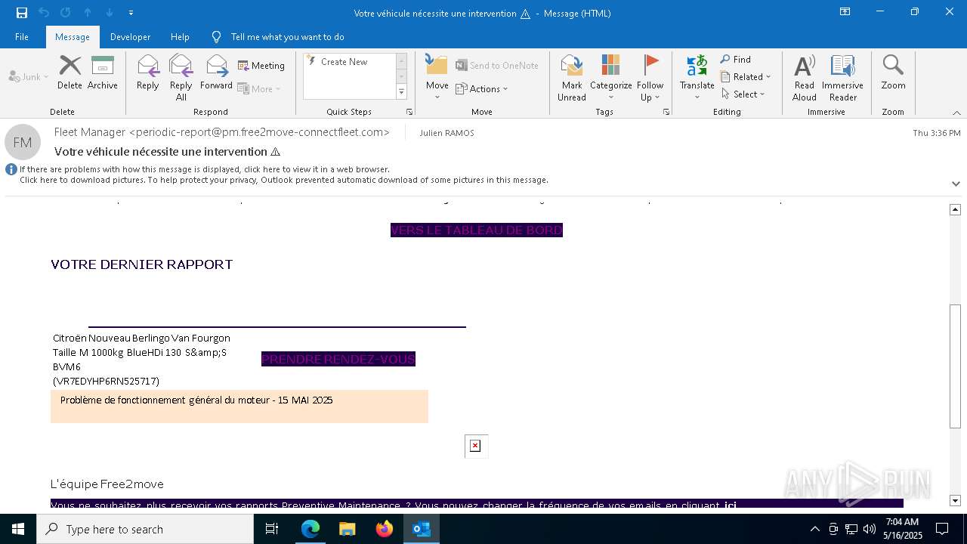Click Reply All
Viewport: 967px width, 544px height.
coord(181,77)
